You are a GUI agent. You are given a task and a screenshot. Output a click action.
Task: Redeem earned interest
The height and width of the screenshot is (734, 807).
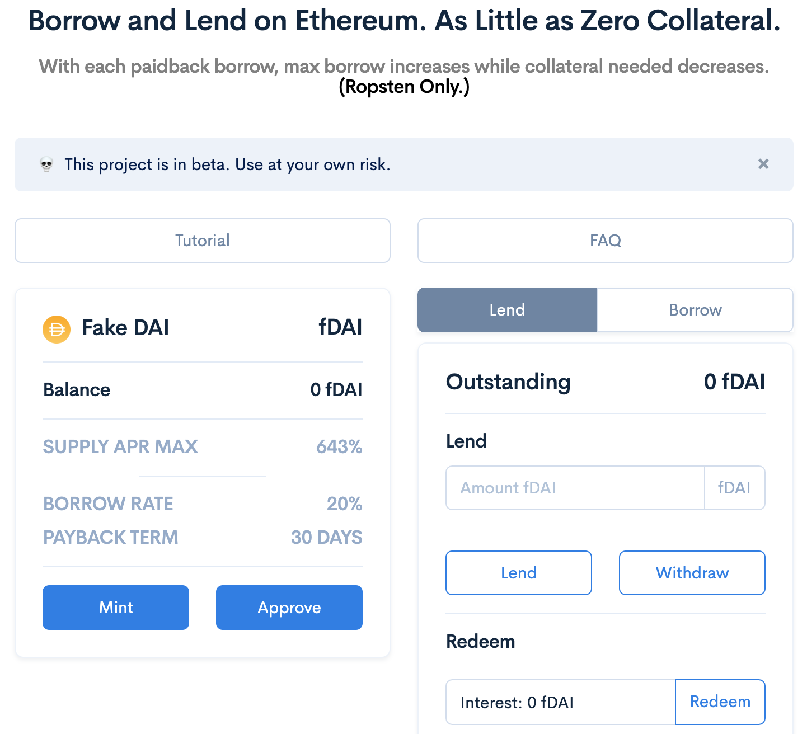tap(720, 702)
